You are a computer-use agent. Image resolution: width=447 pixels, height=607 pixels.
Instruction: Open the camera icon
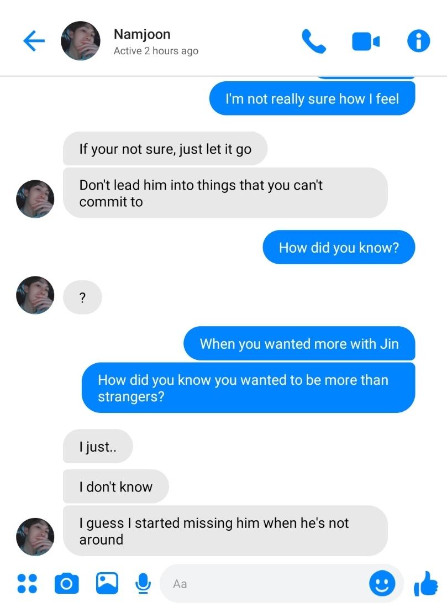point(66,583)
